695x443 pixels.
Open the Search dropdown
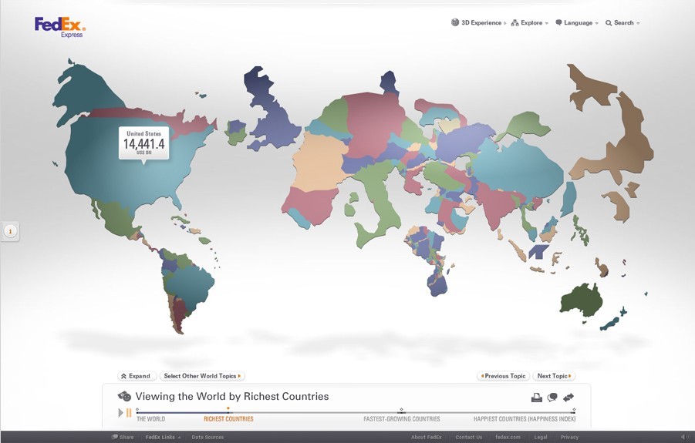click(x=622, y=23)
